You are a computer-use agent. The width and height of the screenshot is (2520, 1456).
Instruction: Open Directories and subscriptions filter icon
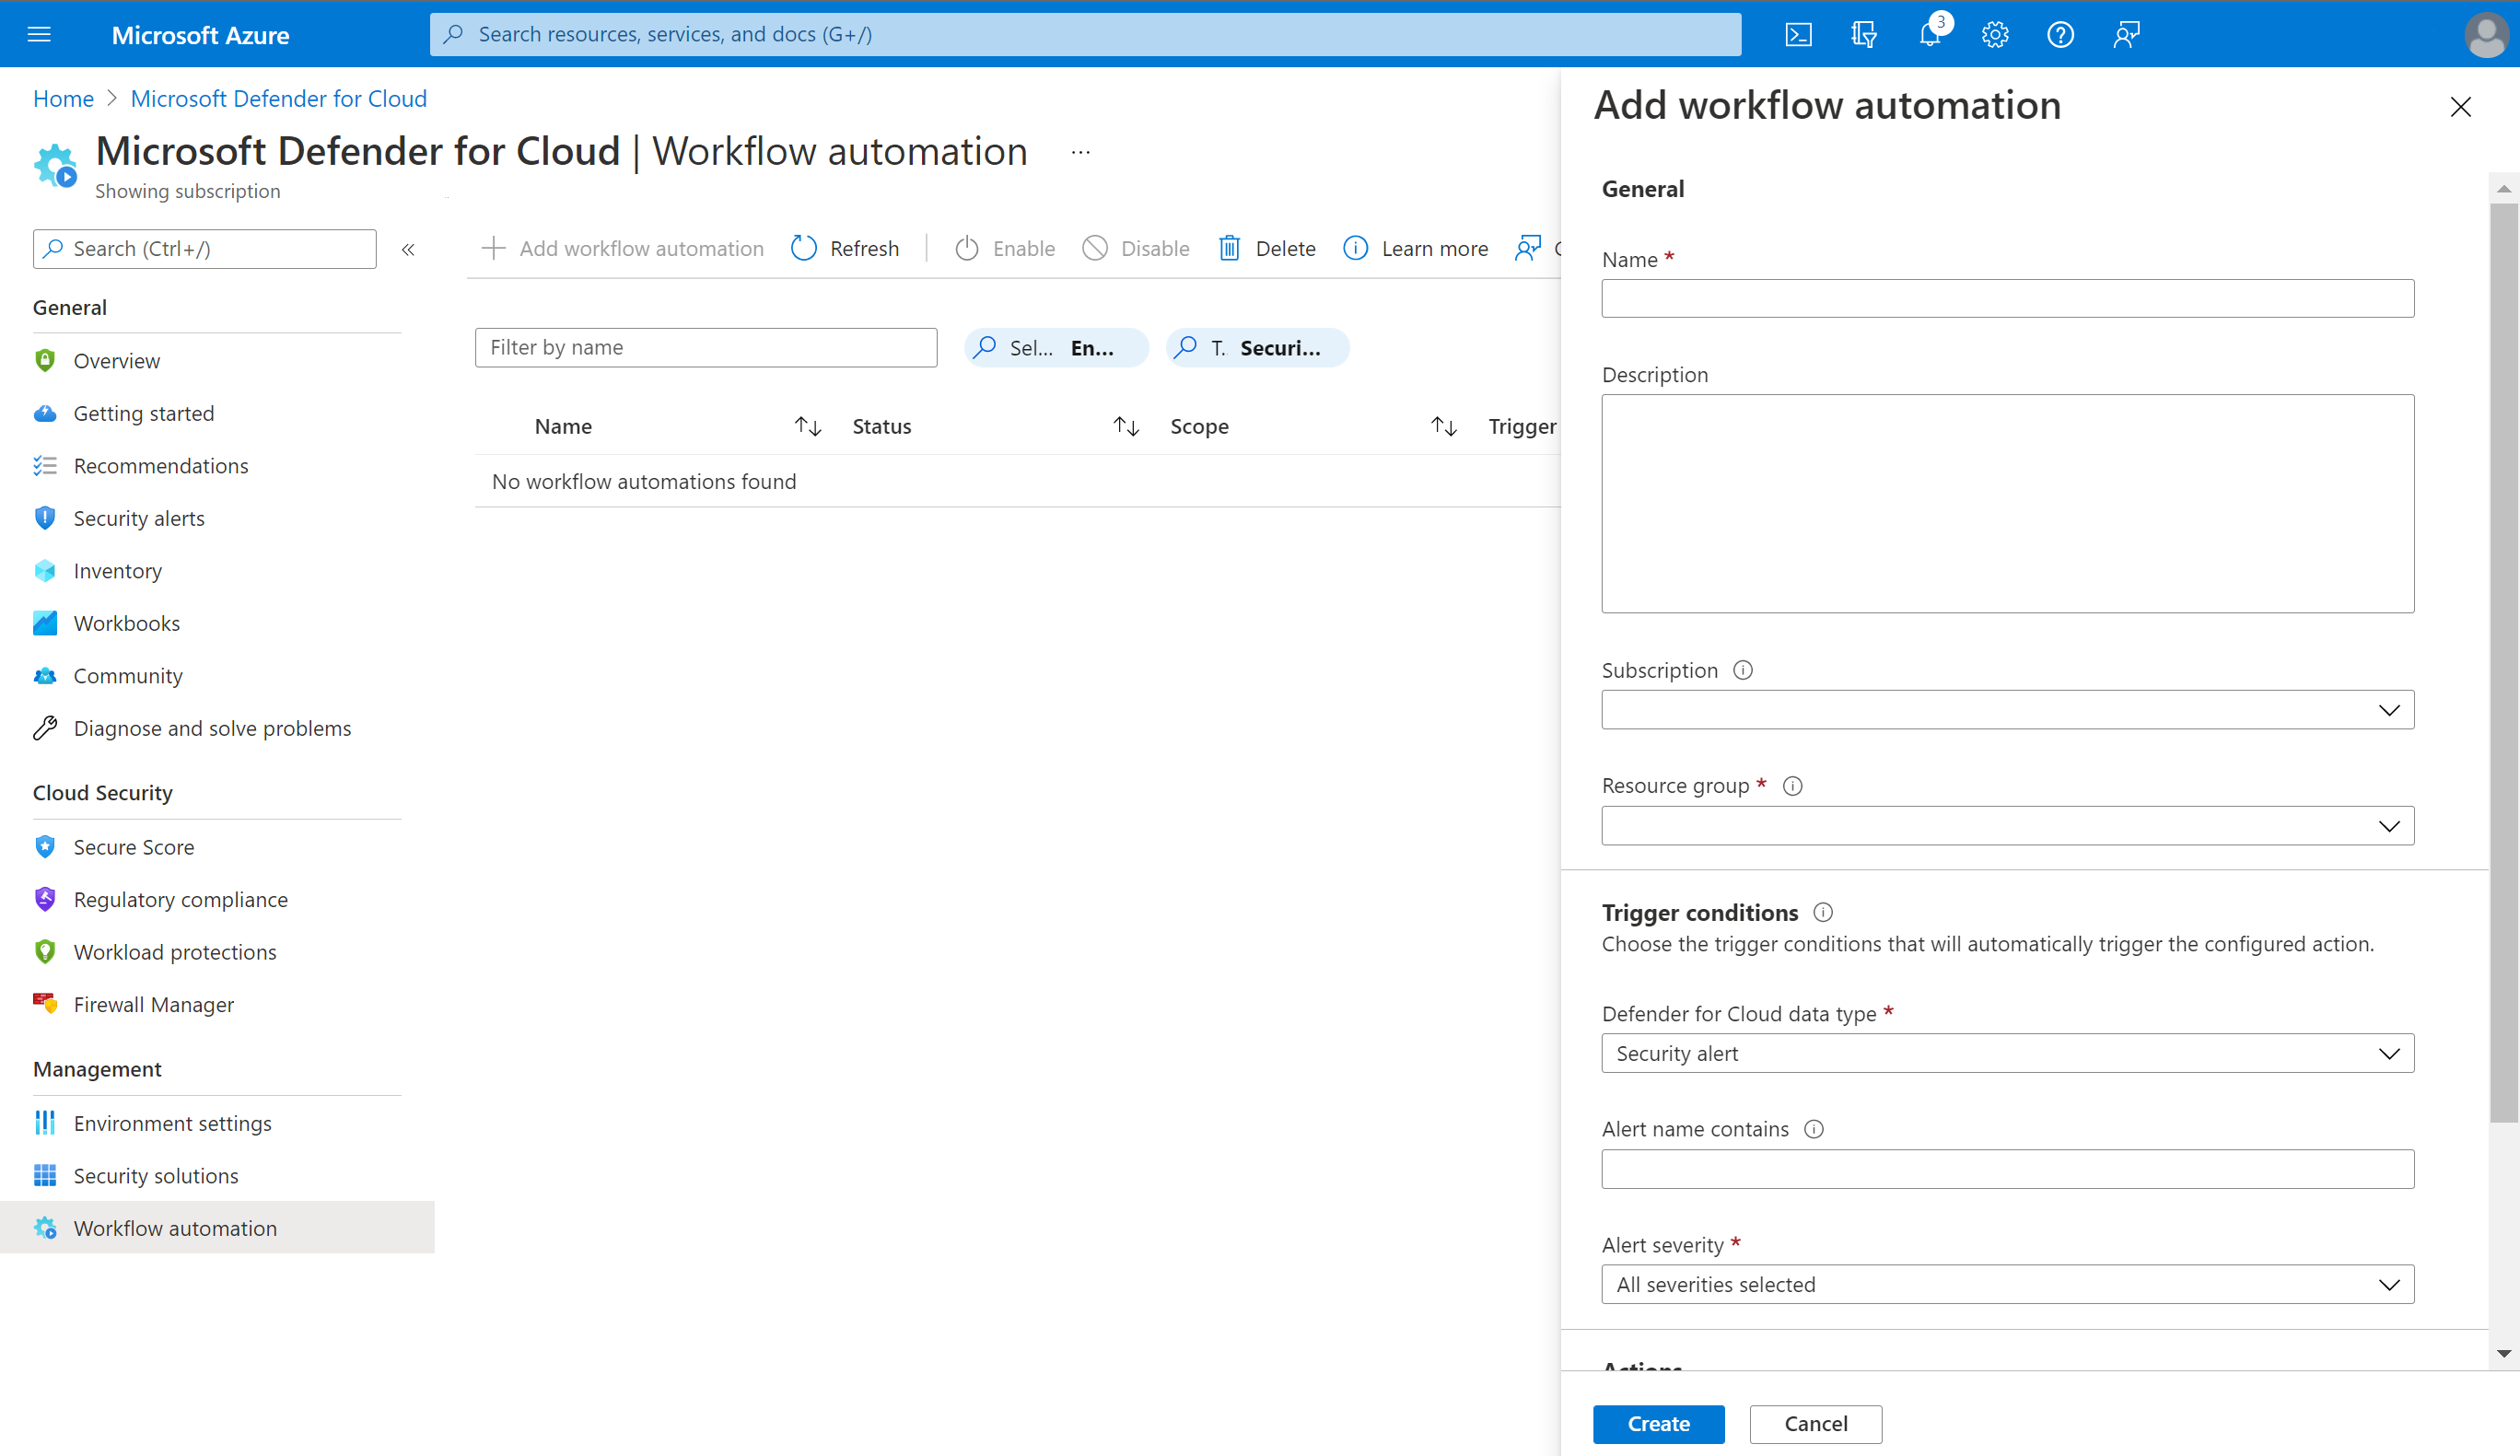(1864, 34)
